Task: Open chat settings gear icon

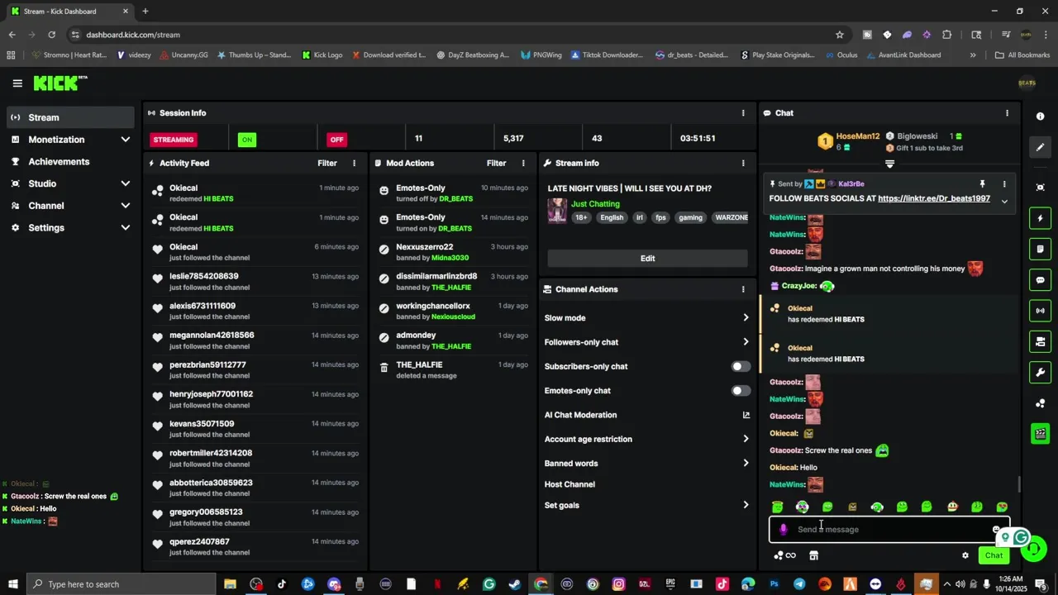Action: click(965, 555)
